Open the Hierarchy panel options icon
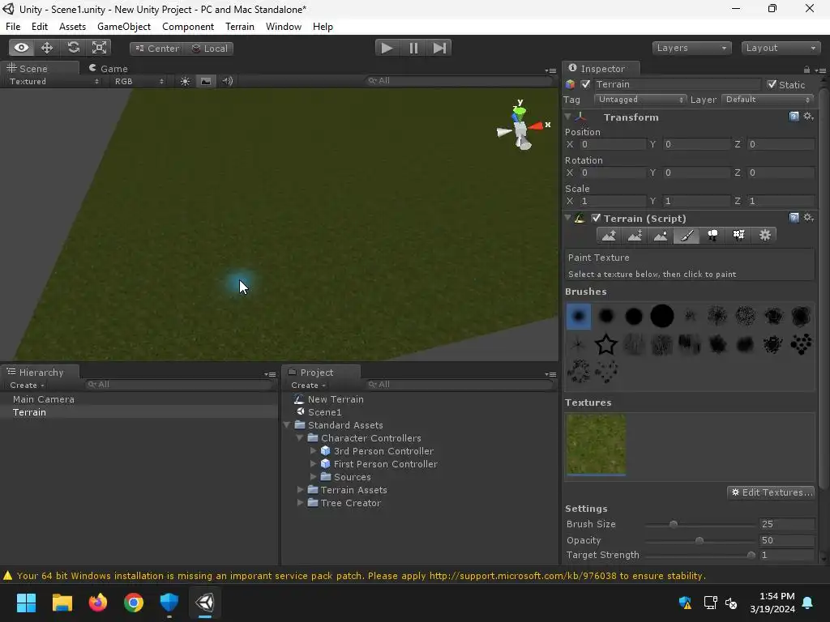This screenshot has width=830, height=622. (x=270, y=374)
